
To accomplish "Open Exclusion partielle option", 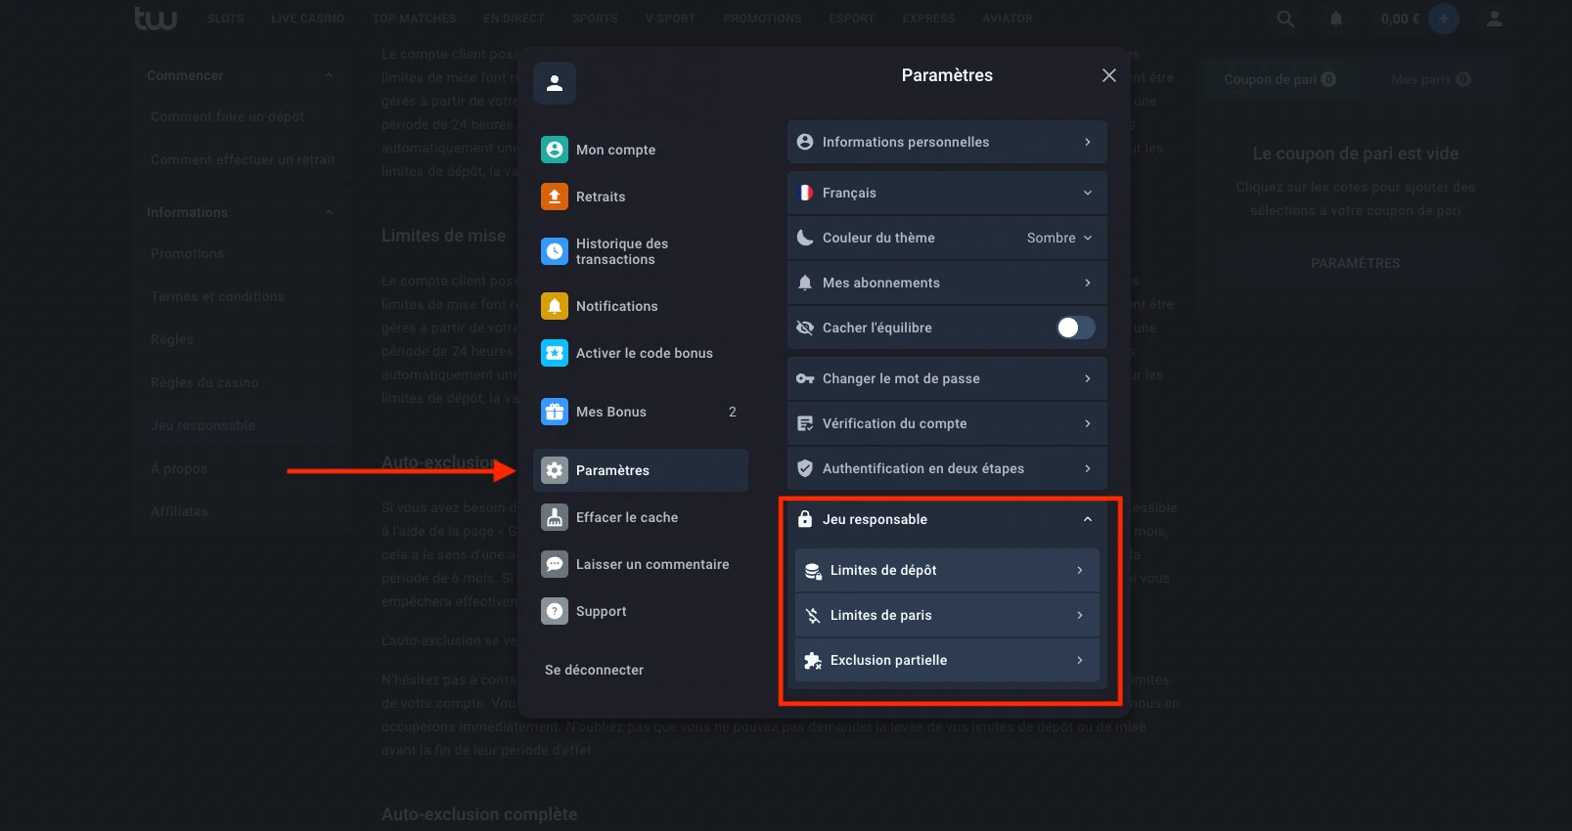I will (946, 660).
